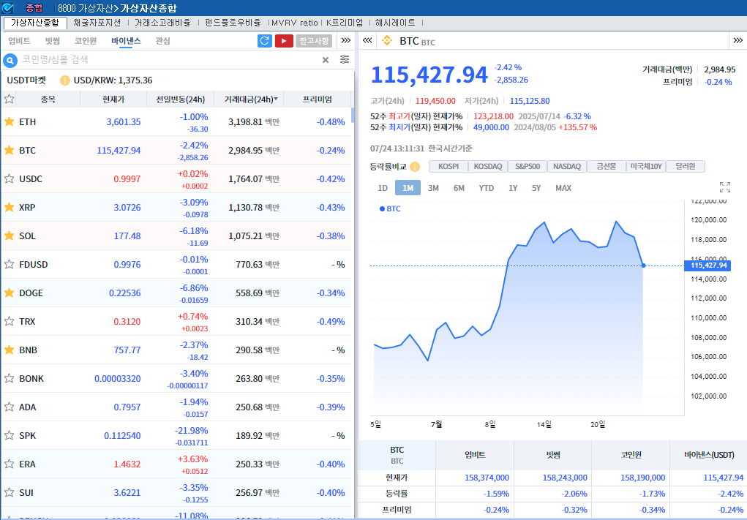Expand the chart to fullscreen
The height and width of the screenshot is (520, 747).
coord(725,187)
